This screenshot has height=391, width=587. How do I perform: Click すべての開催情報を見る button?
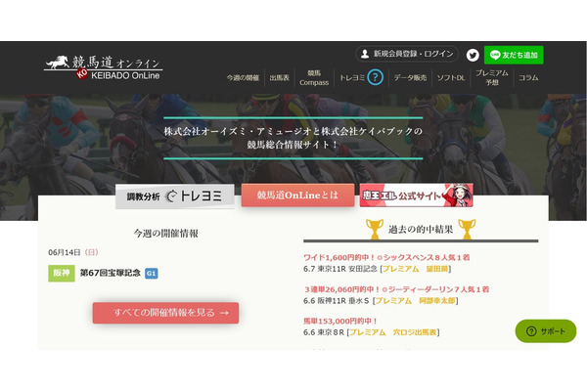coord(165,313)
